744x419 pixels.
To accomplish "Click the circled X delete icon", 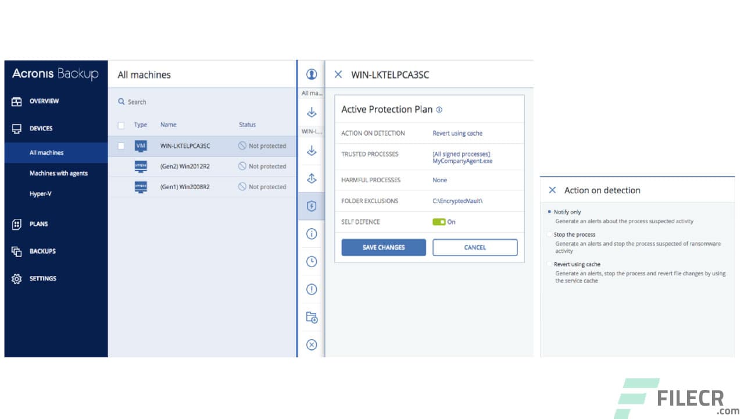I will (x=312, y=345).
